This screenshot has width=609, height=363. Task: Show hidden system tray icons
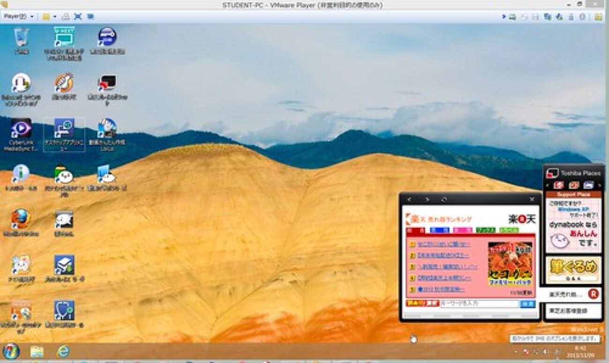pyautogui.click(x=516, y=351)
